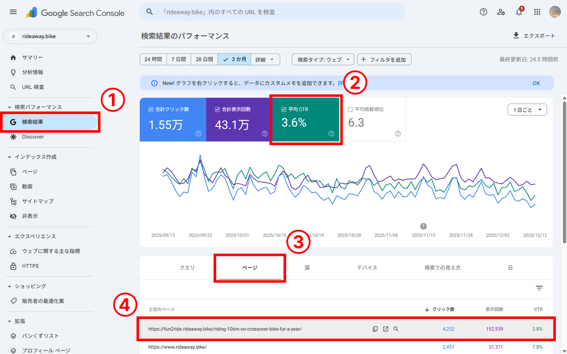Open the table filter icon
The height and width of the screenshot is (354, 567).
[x=539, y=288]
